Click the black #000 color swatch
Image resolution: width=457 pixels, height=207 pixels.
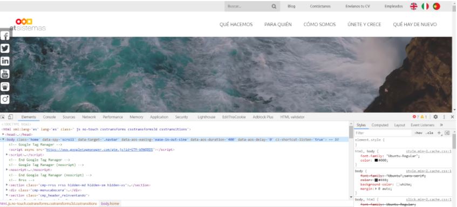(376, 161)
